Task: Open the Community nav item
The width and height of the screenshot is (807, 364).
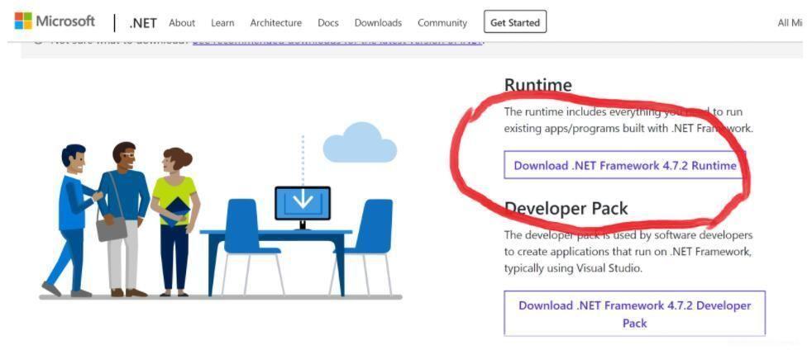Action: click(442, 23)
